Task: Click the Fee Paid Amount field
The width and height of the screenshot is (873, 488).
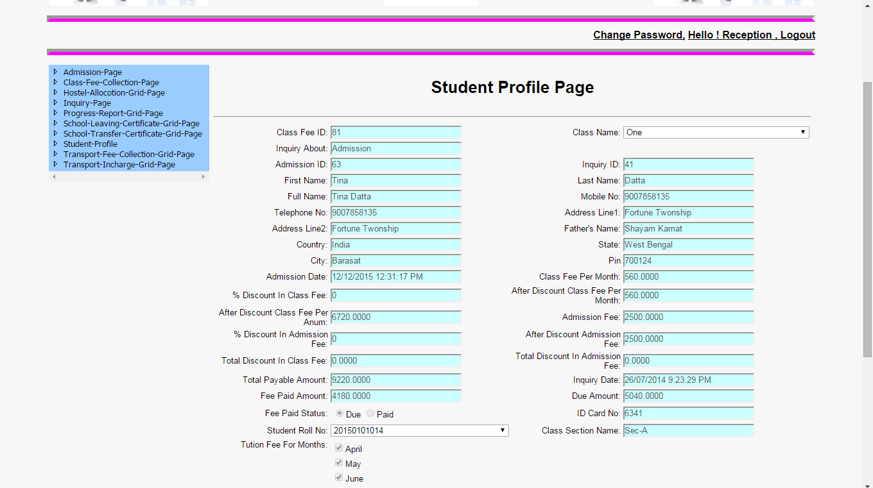Action: (x=396, y=396)
